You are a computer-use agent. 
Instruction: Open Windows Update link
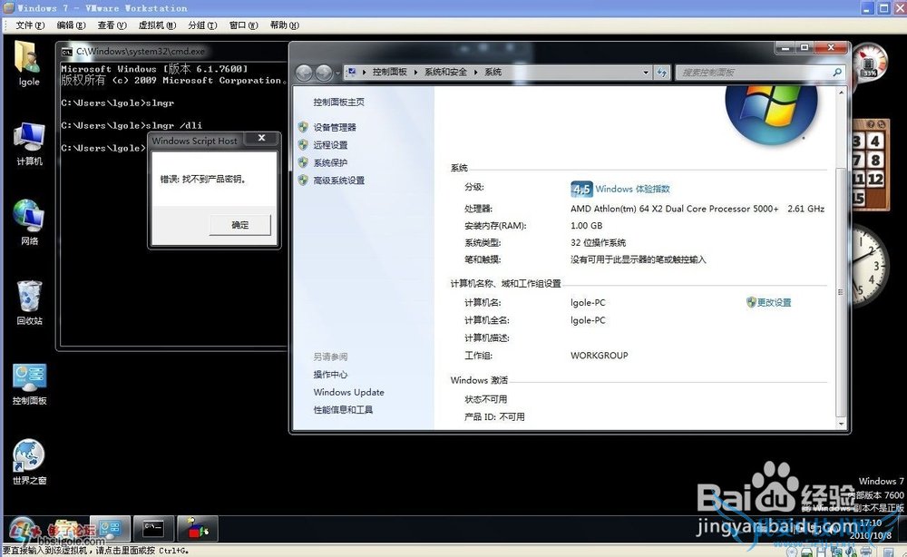coord(349,392)
